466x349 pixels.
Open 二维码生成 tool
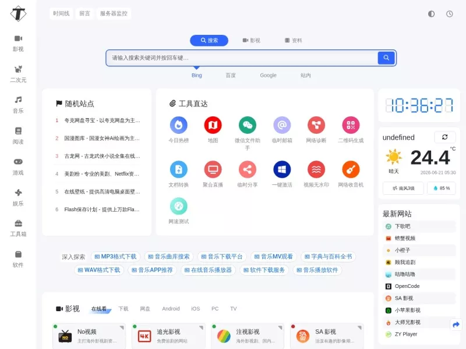point(351,130)
